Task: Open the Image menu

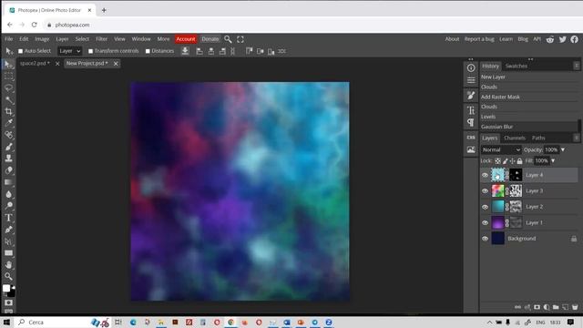Action: coord(42,39)
